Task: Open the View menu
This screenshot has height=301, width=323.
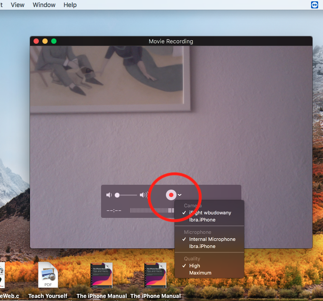Action: [x=18, y=5]
